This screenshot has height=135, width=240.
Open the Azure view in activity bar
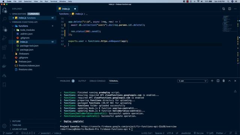(x=4, y=75)
